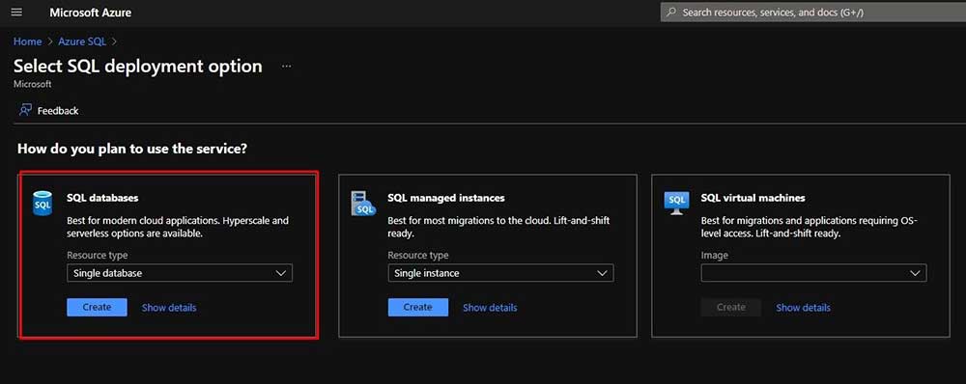Click the Feedback person icon
966x384 pixels.
point(25,110)
